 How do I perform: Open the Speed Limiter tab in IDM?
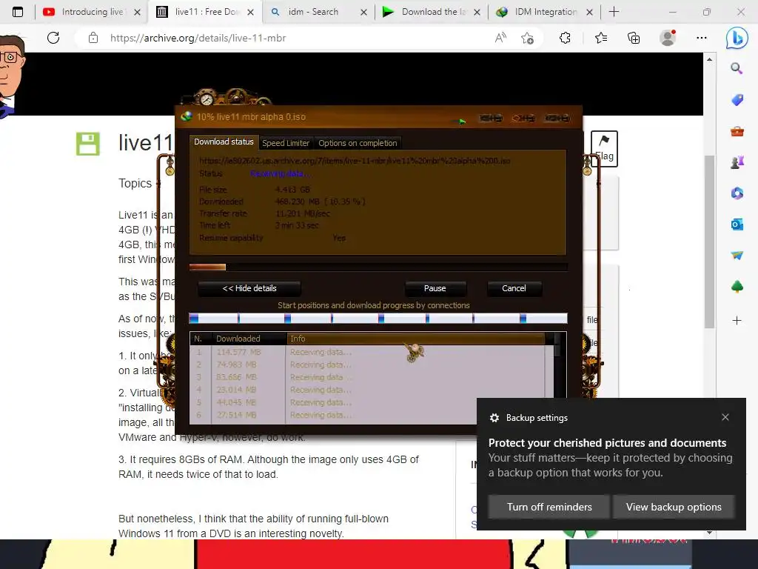pyautogui.click(x=286, y=143)
